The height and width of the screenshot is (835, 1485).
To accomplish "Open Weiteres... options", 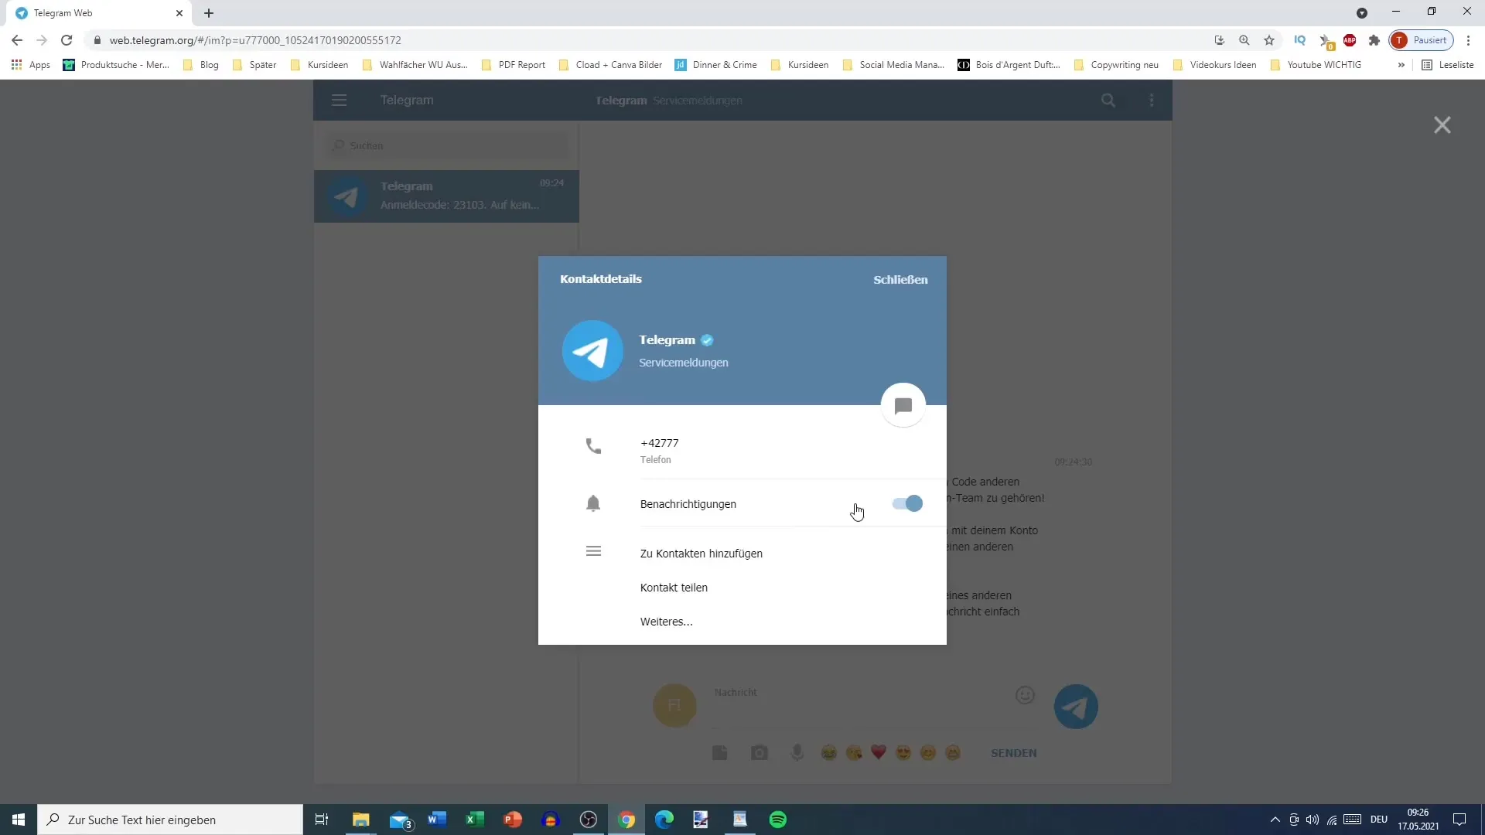I will (x=666, y=622).
